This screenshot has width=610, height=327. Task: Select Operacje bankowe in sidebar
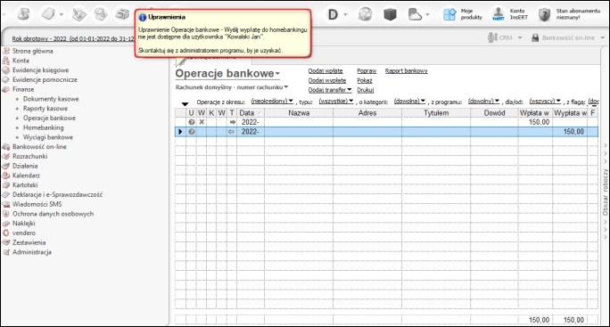click(49, 119)
